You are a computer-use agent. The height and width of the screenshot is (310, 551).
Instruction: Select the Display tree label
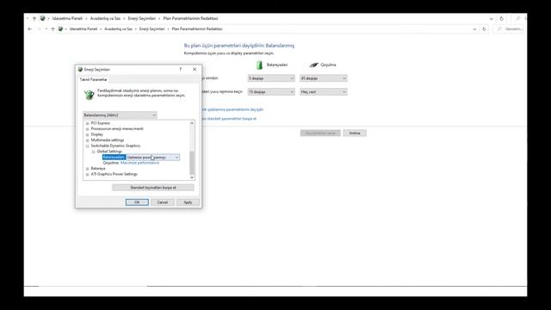pyautogui.click(x=97, y=134)
